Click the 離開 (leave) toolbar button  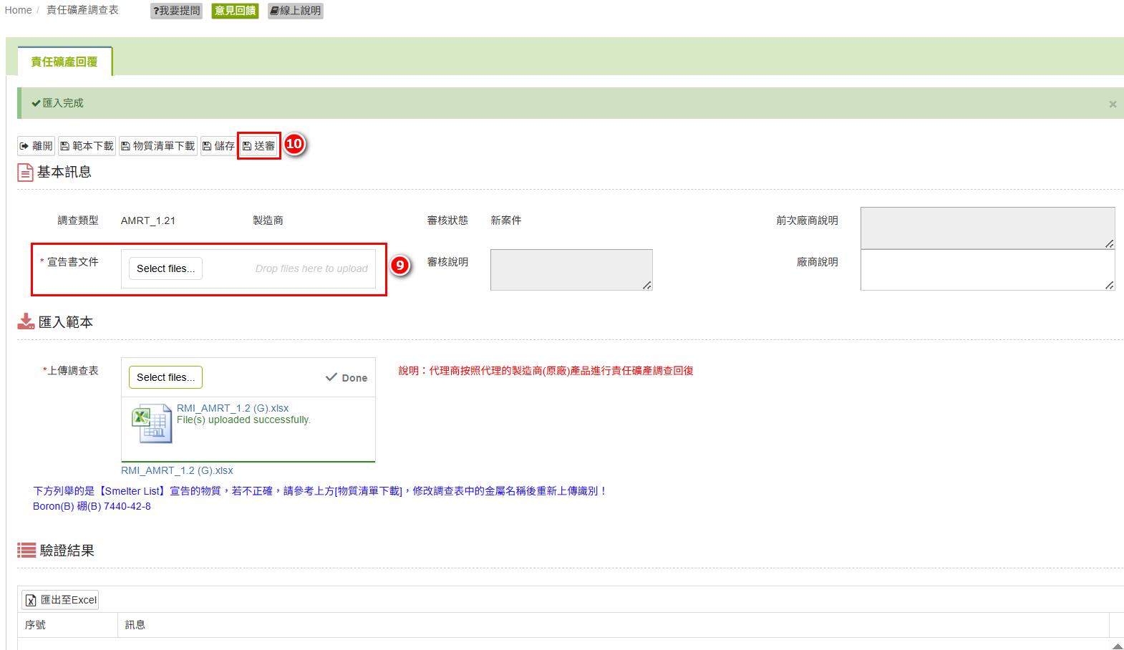click(x=36, y=146)
